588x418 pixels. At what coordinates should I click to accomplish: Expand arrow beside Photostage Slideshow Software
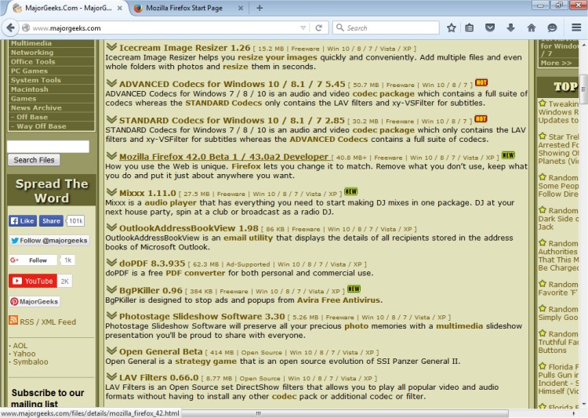[111, 315]
